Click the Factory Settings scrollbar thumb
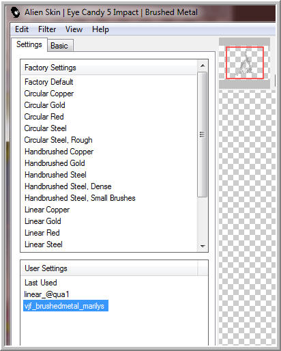This screenshot has height=351, width=281. point(202,135)
